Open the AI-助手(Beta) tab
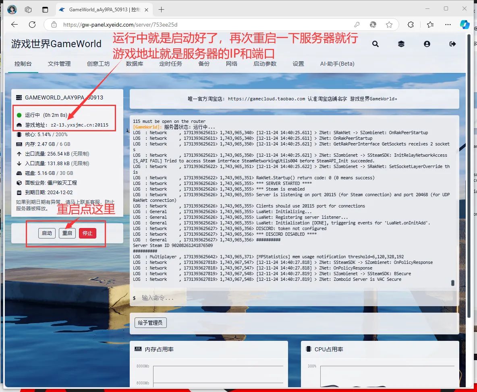 point(337,64)
